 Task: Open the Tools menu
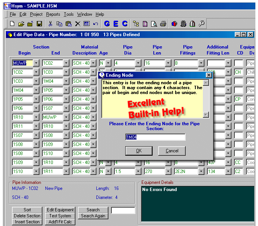pyautogui.click(x=69, y=14)
